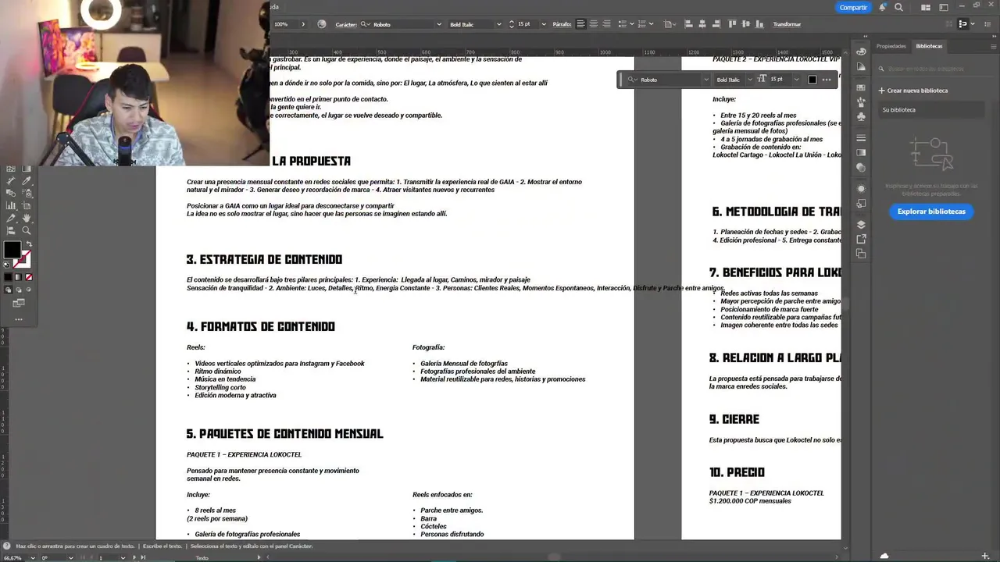Open notifications bell in top bar
Image resolution: width=1000 pixels, height=562 pixels.
882,7
